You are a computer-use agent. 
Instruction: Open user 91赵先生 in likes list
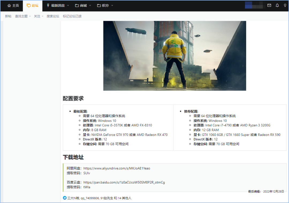(107, 198)
